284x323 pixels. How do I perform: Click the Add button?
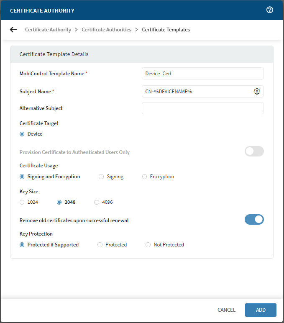point(261,310)
